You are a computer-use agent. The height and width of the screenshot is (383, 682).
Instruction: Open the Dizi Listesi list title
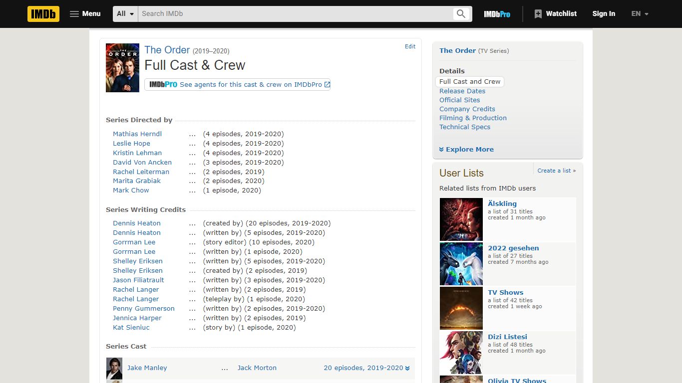pyautogui.click(x=508, y=337)
